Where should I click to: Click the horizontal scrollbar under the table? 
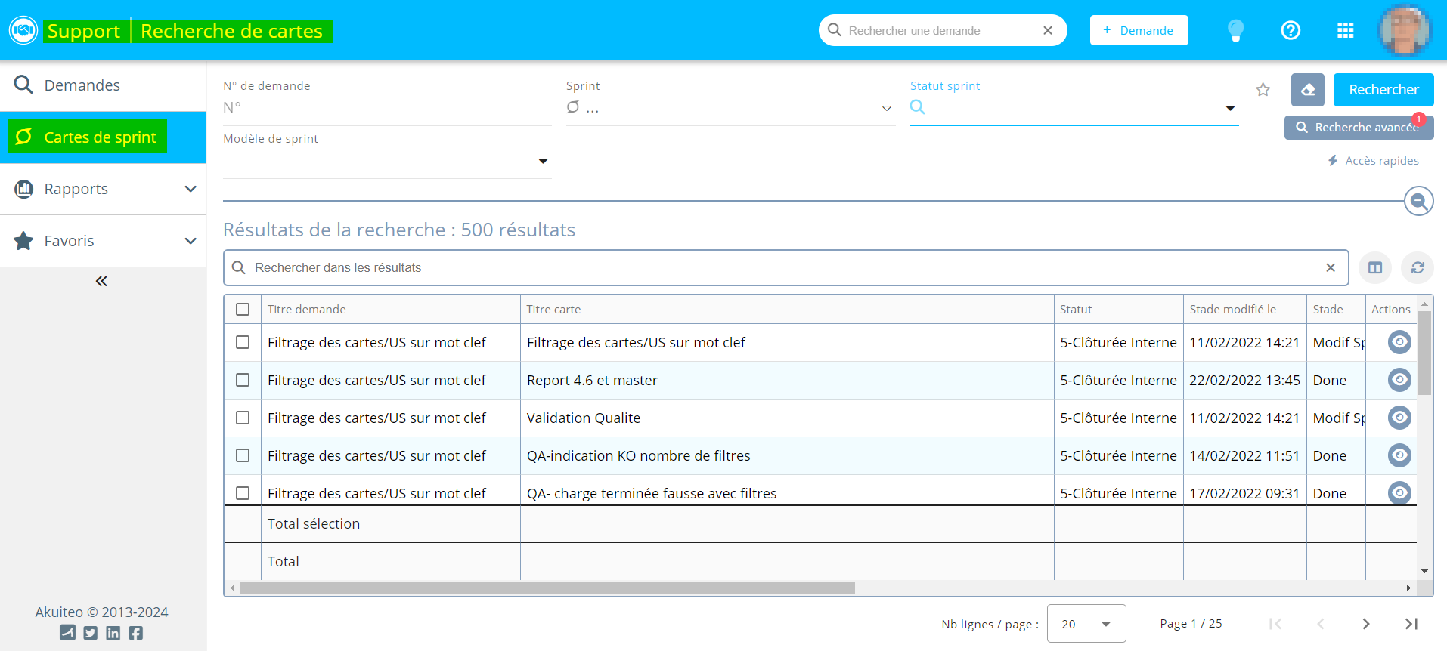coord(547,588)
